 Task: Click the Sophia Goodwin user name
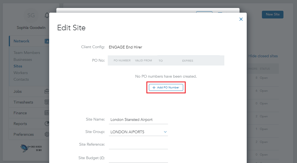(31, 28)
